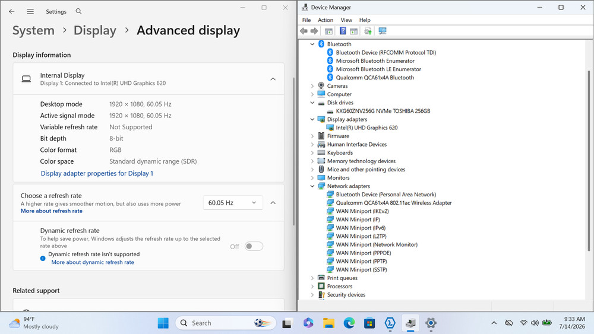Expand the Processors tree node
594x334 pixels.
(312, 287)
